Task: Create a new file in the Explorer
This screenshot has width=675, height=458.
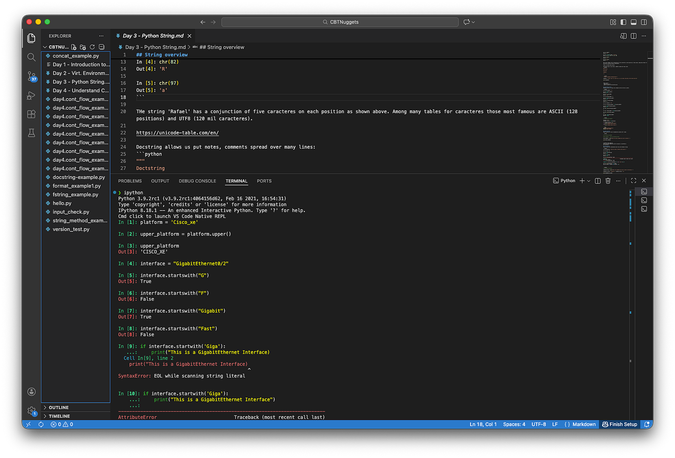Action: point(74,47)
